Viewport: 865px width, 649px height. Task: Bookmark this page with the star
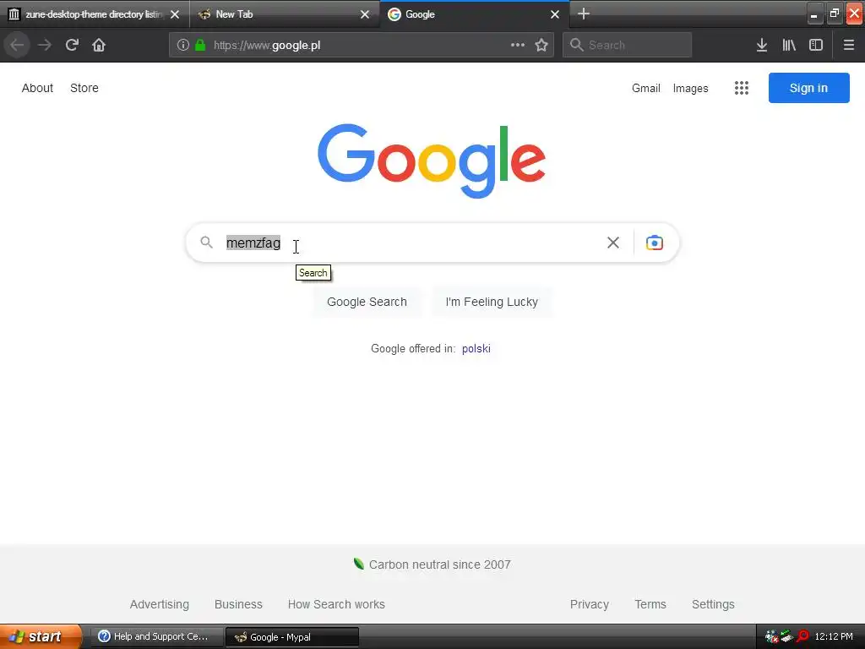(x=541, y=46)
